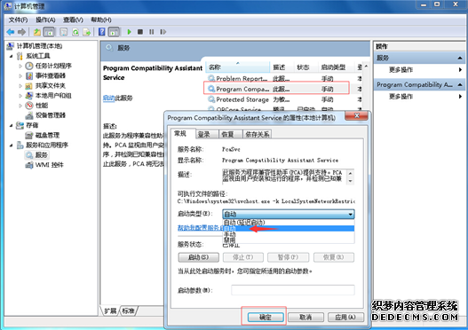Viewport: 468px width, 330px height.
Task: Expand the 任务计划程序 node arrow
Action: pyautogui.click(x=20, y=66)
